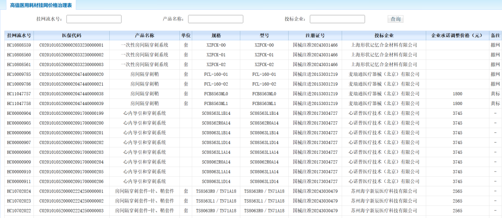Screen dimensions: 502x218
Task: Select serial number HC10702024
Action: [19, 192]
